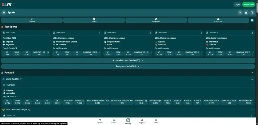Collapse the World Cup 2026 (1) league
This screenshot has height=125, width=258.
(x=252, y=79)
